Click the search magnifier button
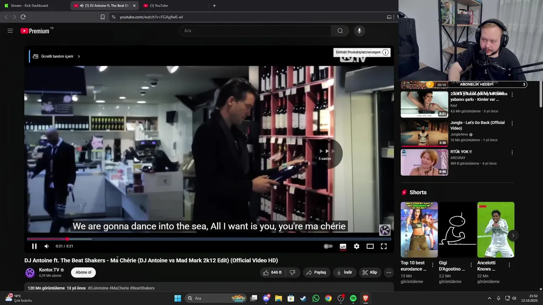 click(340, 31)
